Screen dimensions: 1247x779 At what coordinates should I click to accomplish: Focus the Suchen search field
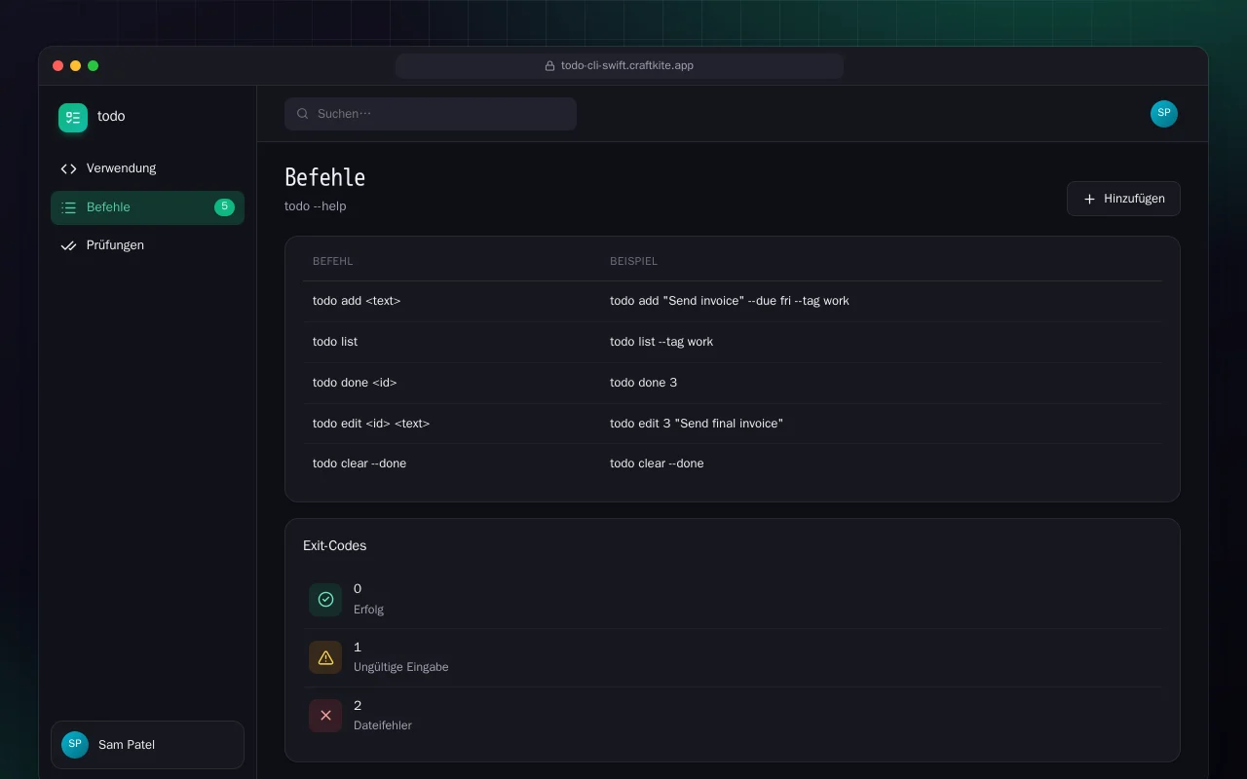pos(431,114)
